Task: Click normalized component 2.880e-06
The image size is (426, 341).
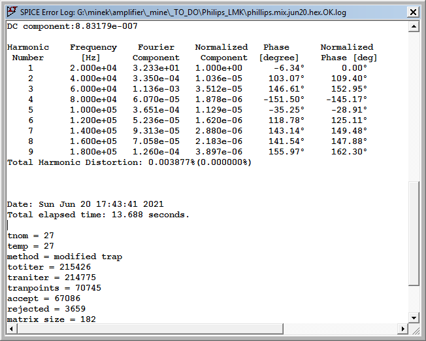Action: click(x=219, y=131)
